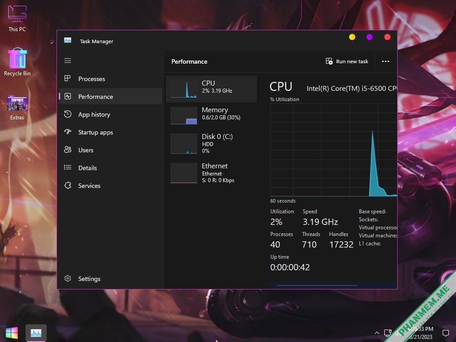
Task: Select the CPU mini graph thumbnail
Action: (x=184, y=89)
